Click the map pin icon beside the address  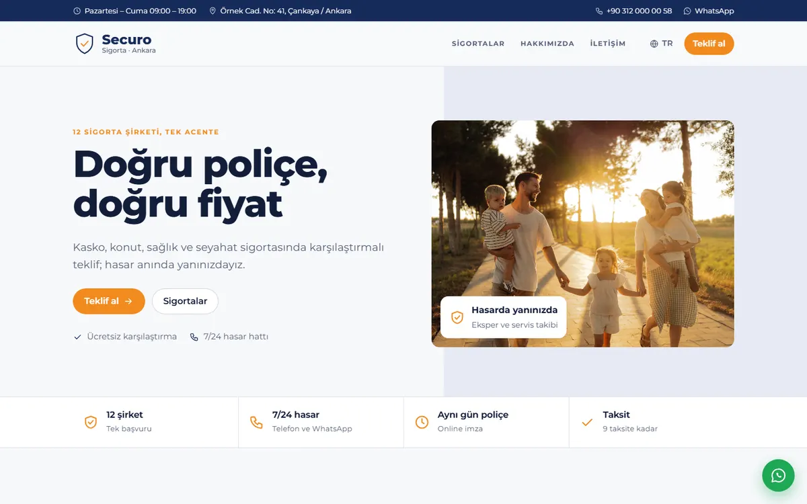(213, 11)
